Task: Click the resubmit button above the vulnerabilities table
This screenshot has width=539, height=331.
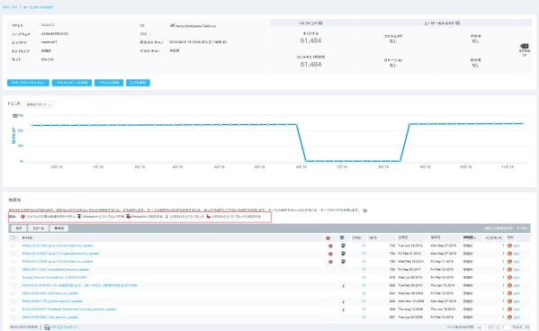Action: coord(59,228)
